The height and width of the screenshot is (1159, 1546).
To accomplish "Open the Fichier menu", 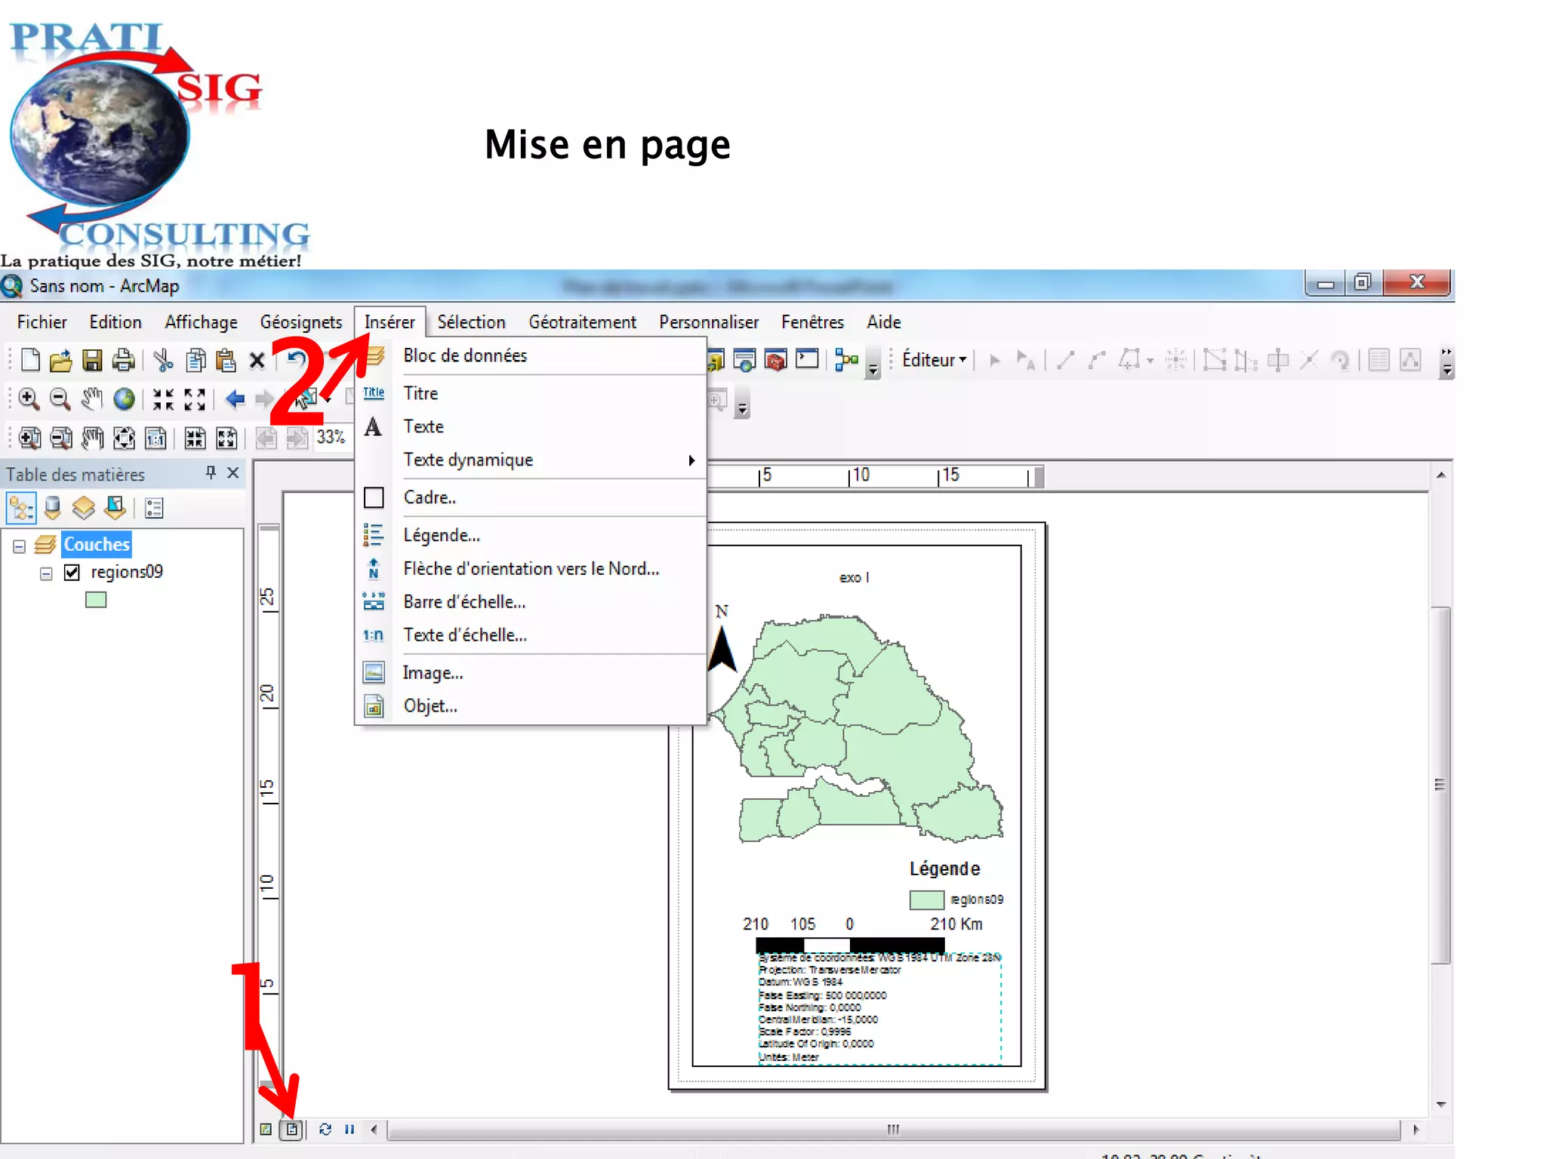I will tap(42, 322).
